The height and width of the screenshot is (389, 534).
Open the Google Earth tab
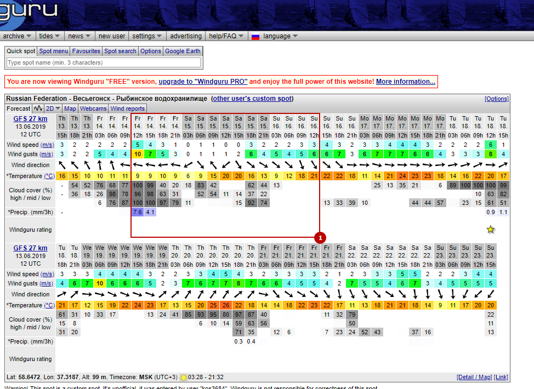pos(183,51)
